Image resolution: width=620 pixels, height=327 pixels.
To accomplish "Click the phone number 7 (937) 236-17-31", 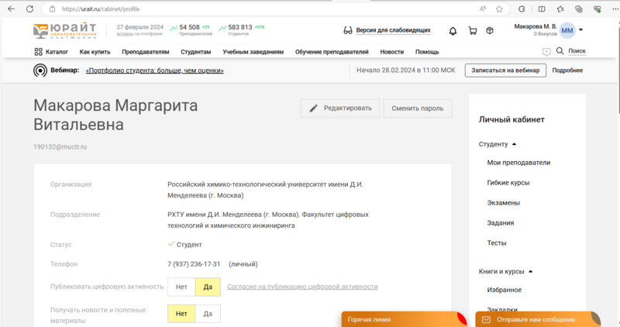I will click(194, 264).
